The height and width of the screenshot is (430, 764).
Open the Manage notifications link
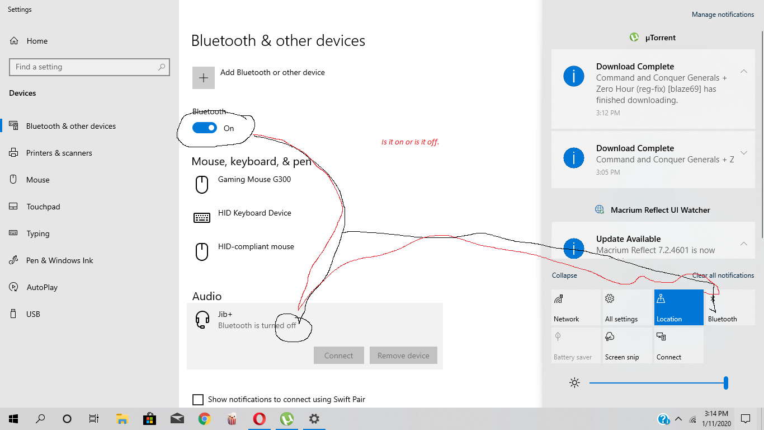[x=723, y=14]
